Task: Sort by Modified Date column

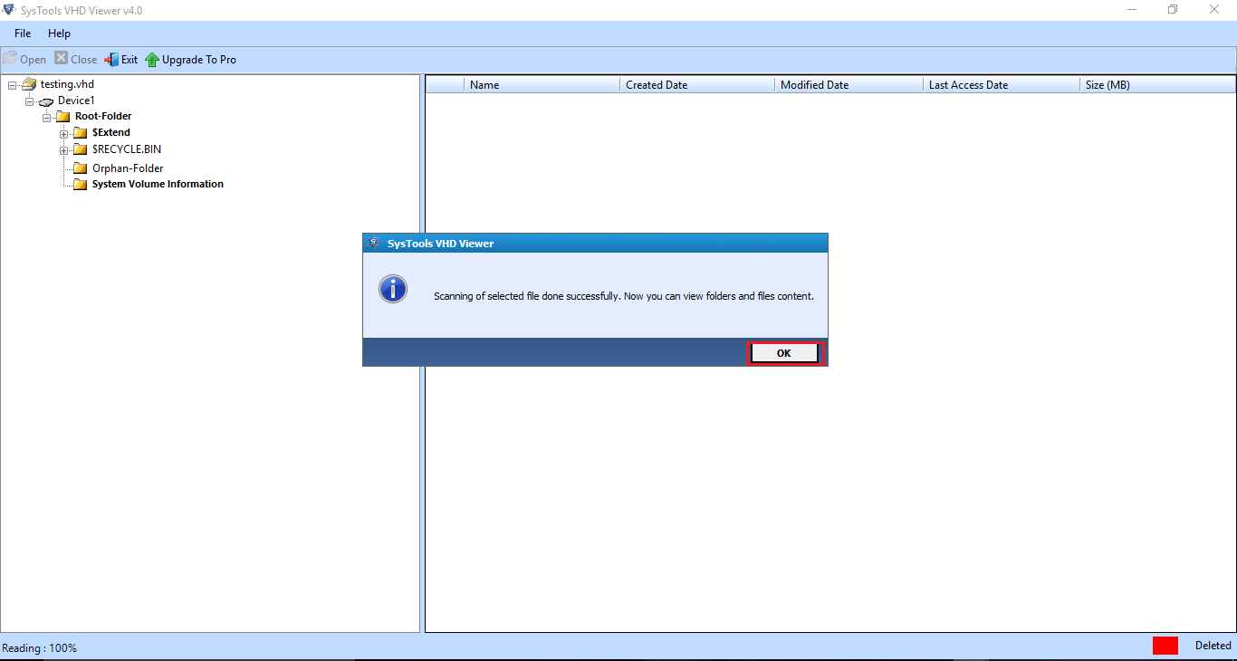Action: point(849,84)
